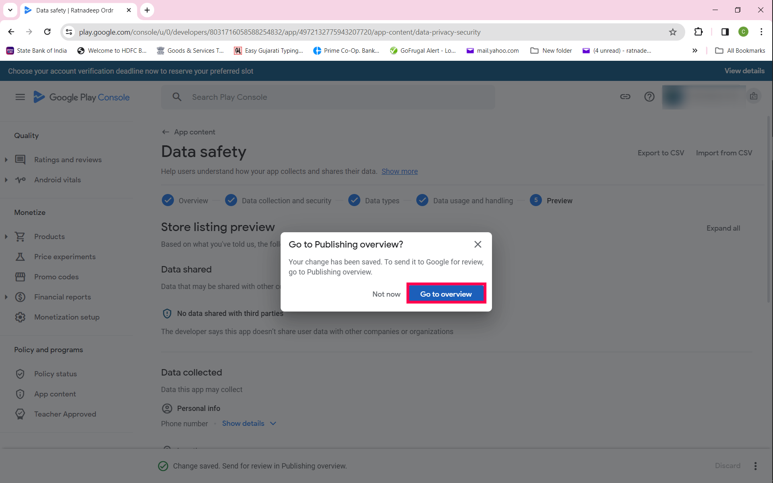Click the Show more link
Image resolution: width=773 pixels, height=483 pixels.
coord(399,171)
